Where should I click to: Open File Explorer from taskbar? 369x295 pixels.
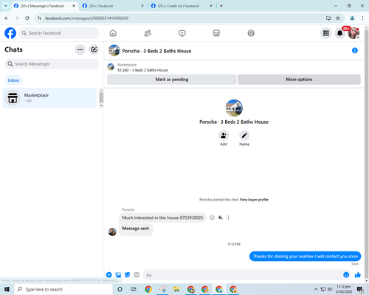click(x=176, y=289)
